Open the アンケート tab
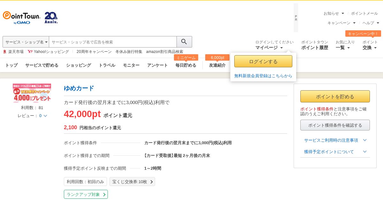Viewport: 383px width, 201px height. (x=157, y=65)
